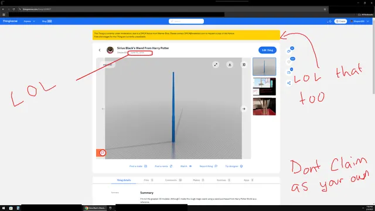Screen dimensions: 375x211
Task: Switch to the Comments tab
Action: 173,180
